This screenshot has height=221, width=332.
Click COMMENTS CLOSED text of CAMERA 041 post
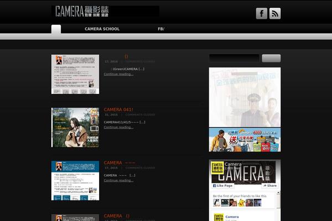click(x=140, y=114)
